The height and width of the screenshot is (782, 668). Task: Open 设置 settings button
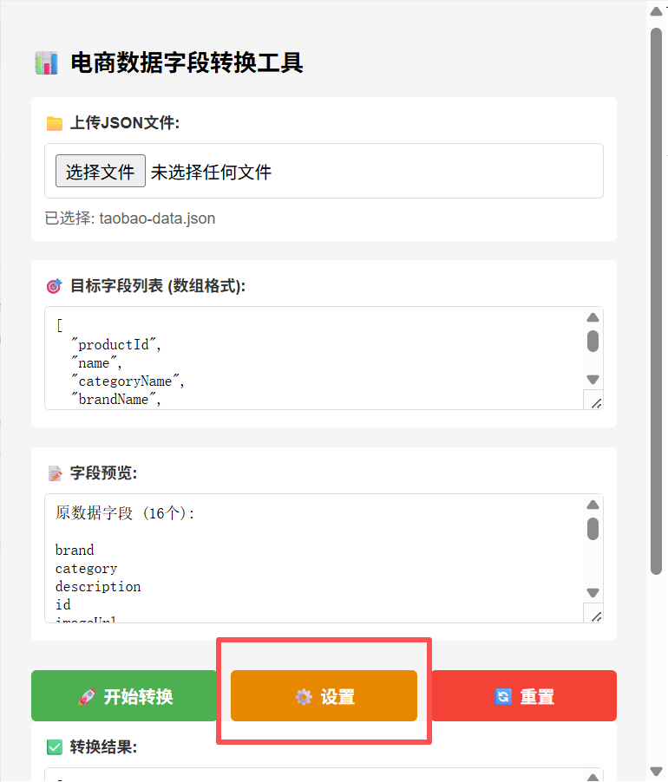pyautogui.click(x=324, y=695)
